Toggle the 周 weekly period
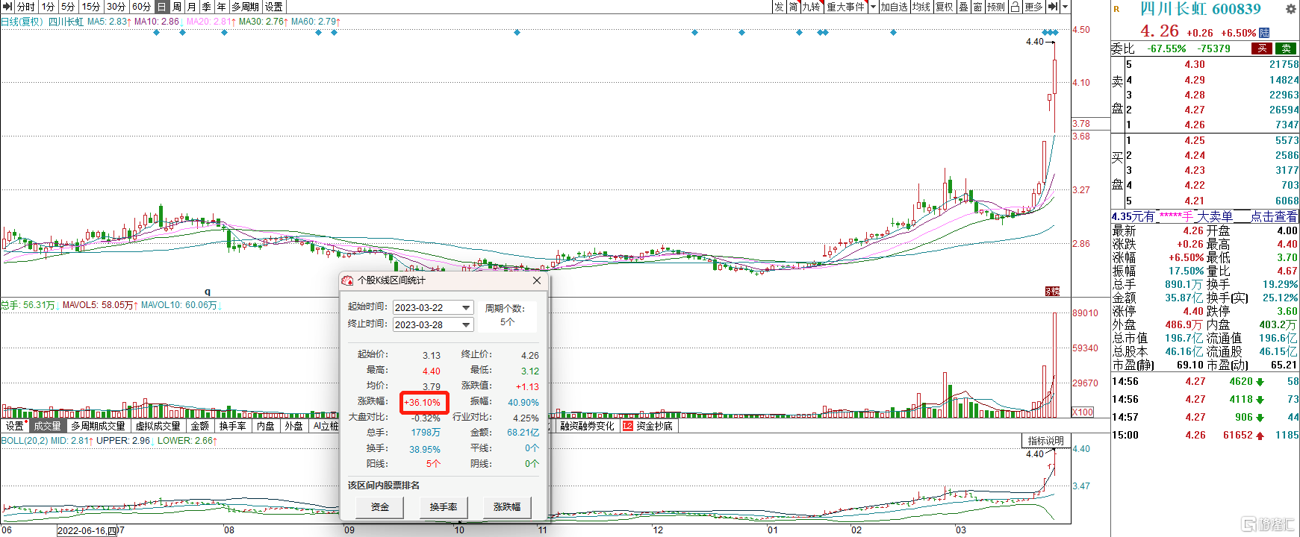1300x537 pixels. pos(177,7)
